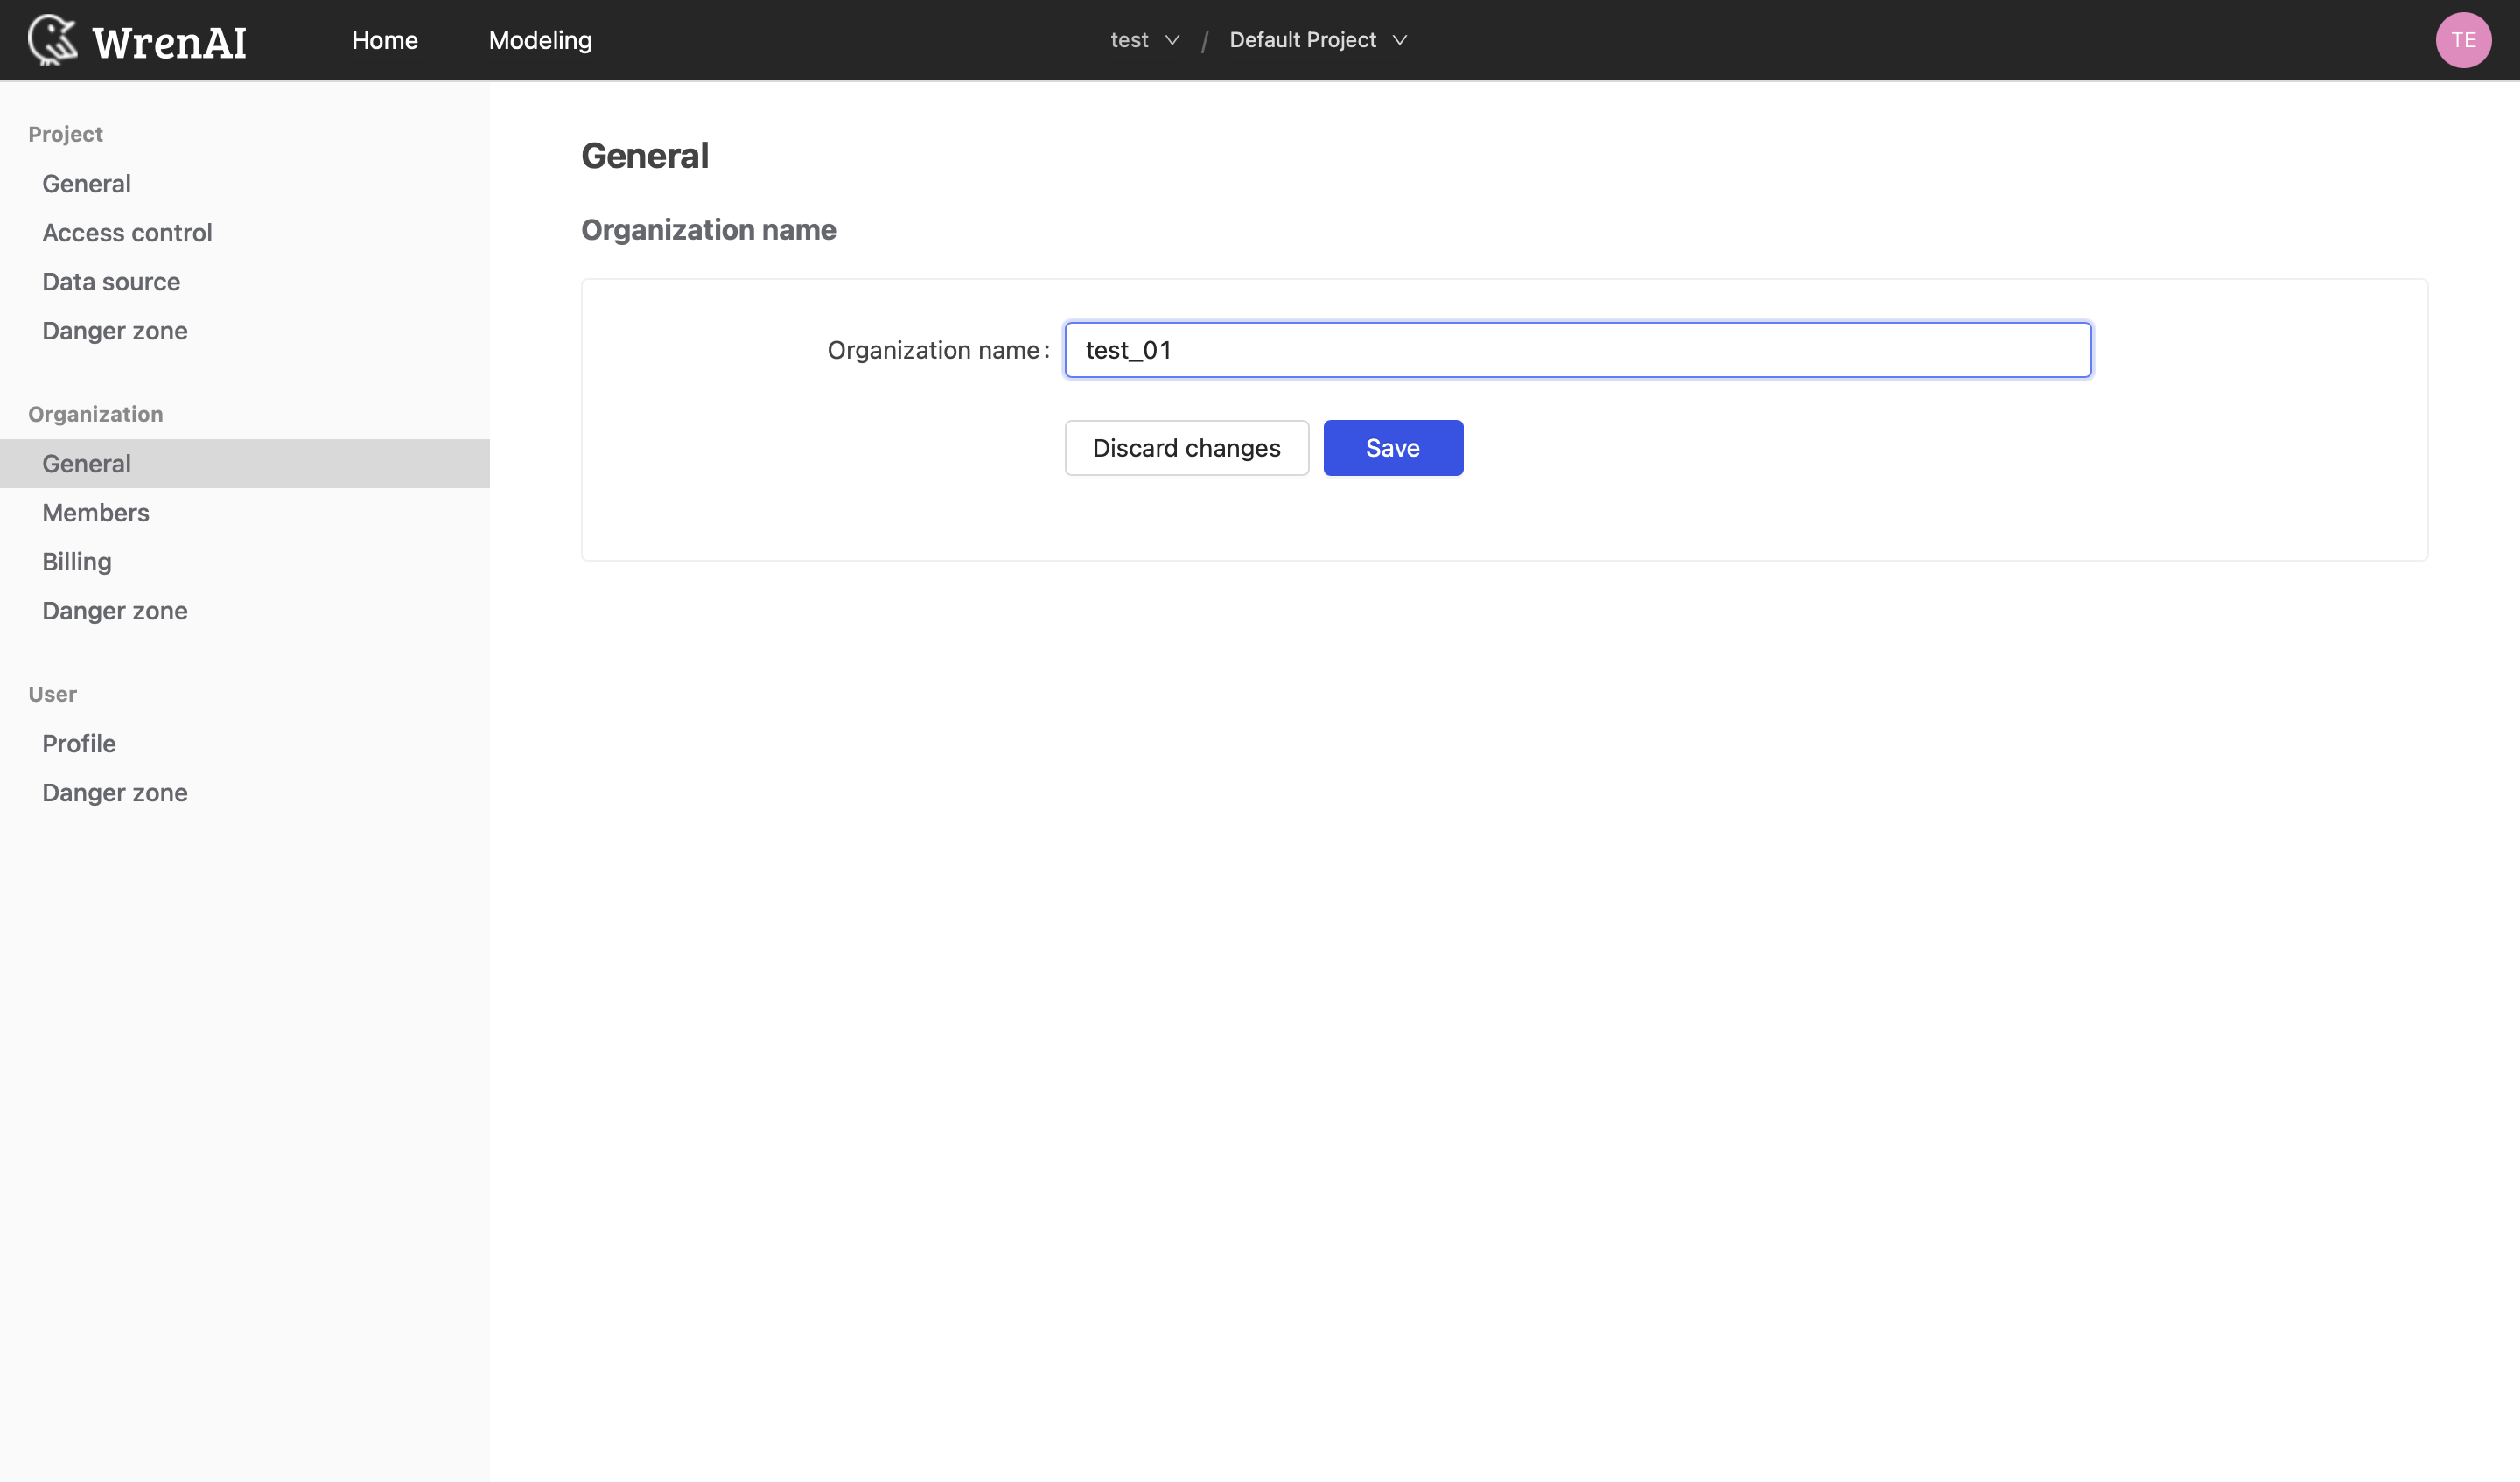The height and width of the screenshot is (1482, 2520).
Task: Navigate to Access control settings
Action: coord(125,233)
